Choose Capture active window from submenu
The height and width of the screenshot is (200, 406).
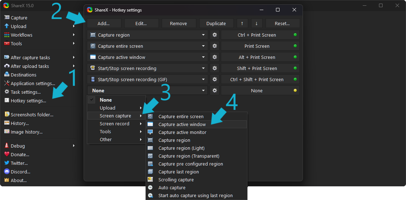[x=197, y=124]
